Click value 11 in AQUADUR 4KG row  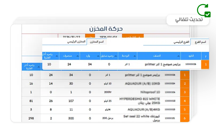[x=71, y=109]
